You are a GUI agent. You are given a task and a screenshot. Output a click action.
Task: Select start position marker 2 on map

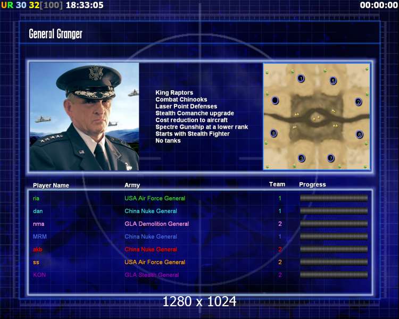point(358,102)
